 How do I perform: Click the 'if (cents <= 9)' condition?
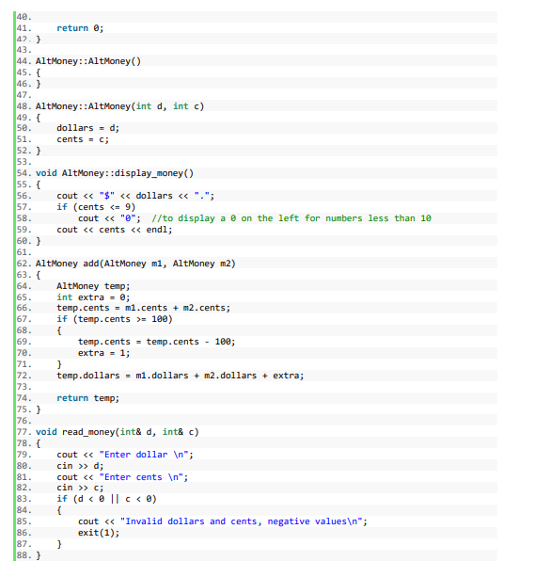(96, 207)
